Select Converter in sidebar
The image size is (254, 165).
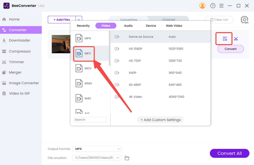click(x=21, y=30)
